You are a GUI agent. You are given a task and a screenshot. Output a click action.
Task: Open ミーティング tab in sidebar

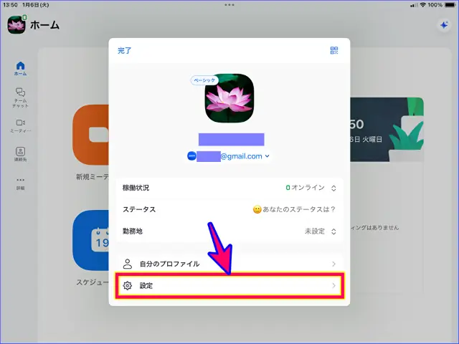tap(20, 126)
